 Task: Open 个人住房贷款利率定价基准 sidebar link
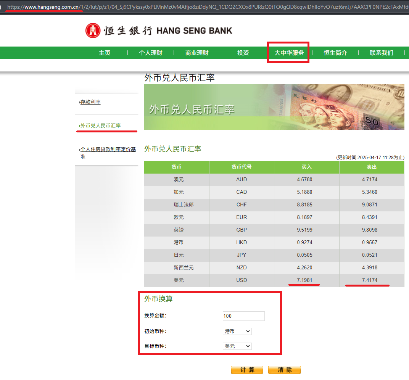point(108,153)
